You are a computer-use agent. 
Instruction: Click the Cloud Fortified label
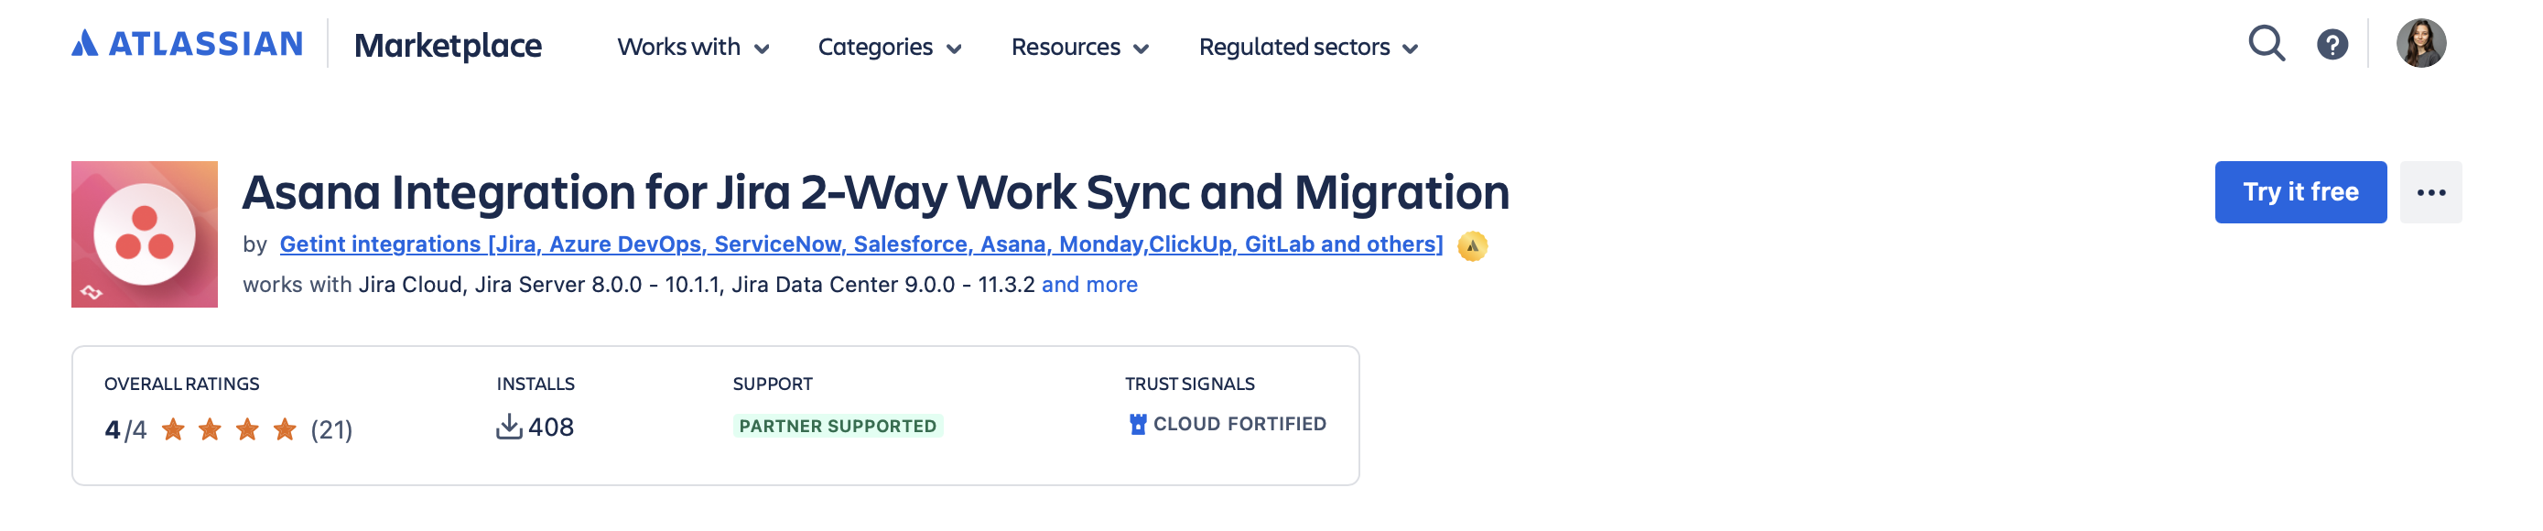coord(1239,425)
